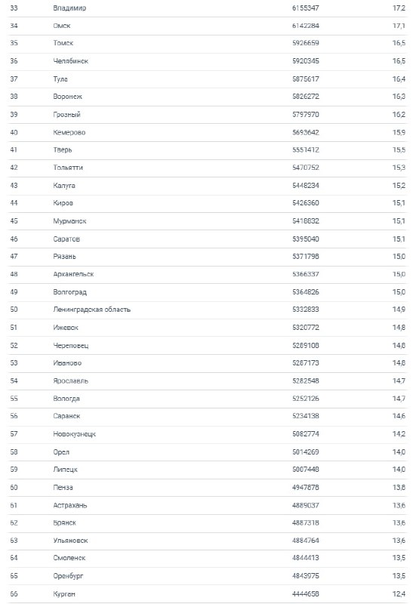Select the Томск table row

(x=208, y=43)
